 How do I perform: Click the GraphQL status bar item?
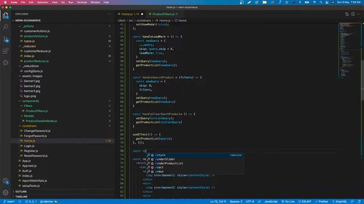[340, 202]
